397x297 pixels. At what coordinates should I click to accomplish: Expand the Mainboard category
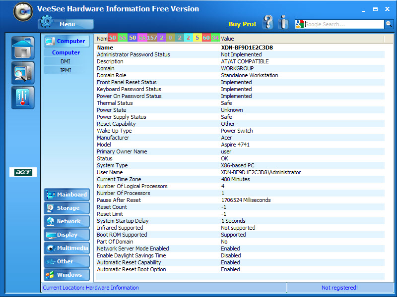coord(67,195)
